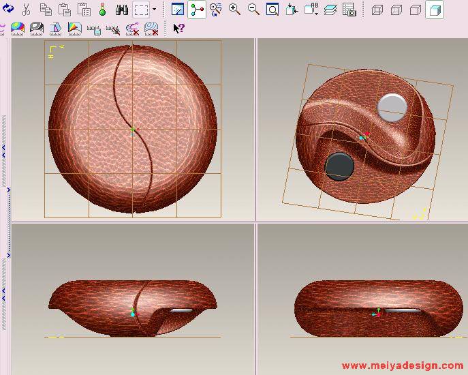This screenshot has width=468, height=375.
Task: Click the saved analysis ruler-disk icon
Action: point(94,30)
